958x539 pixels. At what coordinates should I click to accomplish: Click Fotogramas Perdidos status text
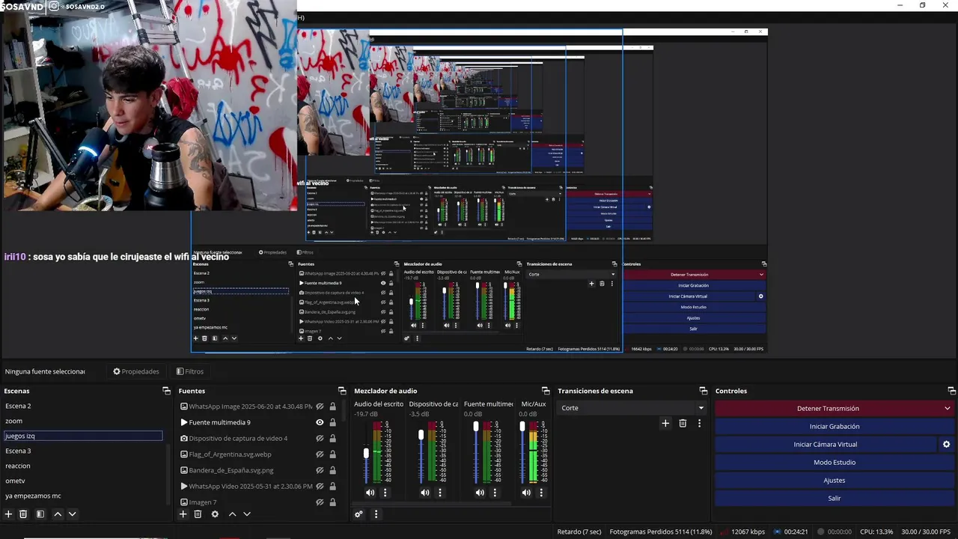click(661, 532)
